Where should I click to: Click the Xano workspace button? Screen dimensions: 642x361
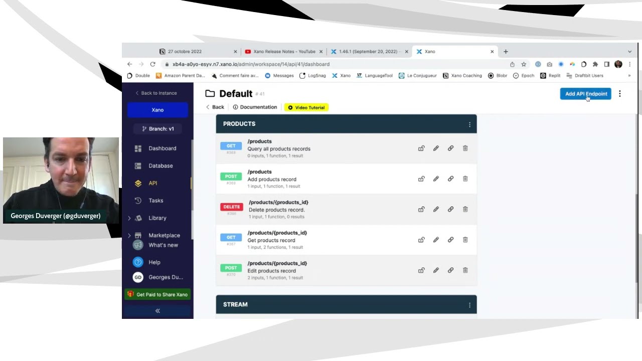pos(157,110)
